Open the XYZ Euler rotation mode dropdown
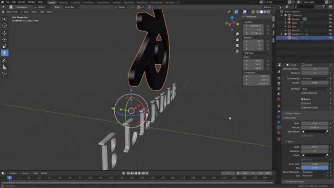 pos(257,53)
